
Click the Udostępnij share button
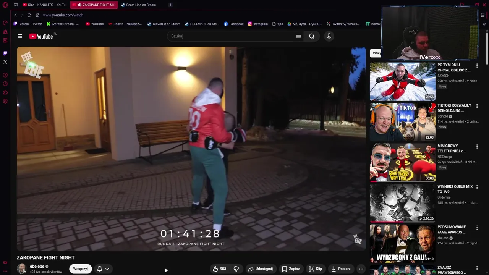pyautogui.click(x=261, y=269)
